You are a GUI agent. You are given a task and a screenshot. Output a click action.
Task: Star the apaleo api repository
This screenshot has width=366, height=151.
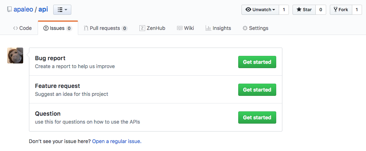point(304,10)
